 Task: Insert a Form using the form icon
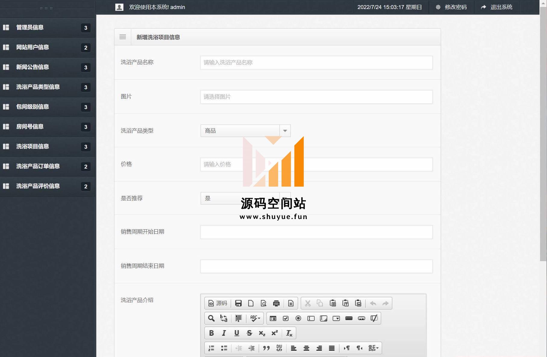point(273,318)
